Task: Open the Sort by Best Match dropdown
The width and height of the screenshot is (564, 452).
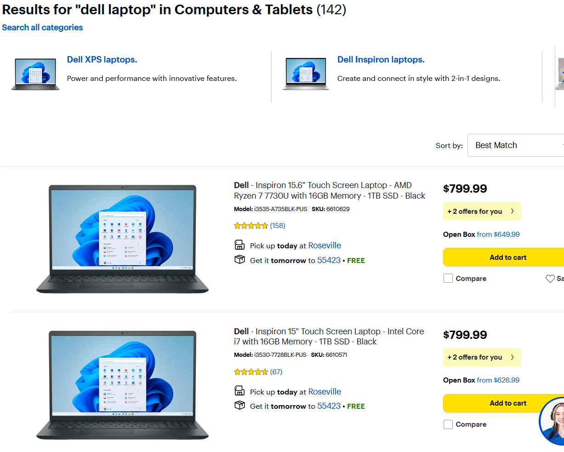Action: pyautogui.click(x=515, y=145)
